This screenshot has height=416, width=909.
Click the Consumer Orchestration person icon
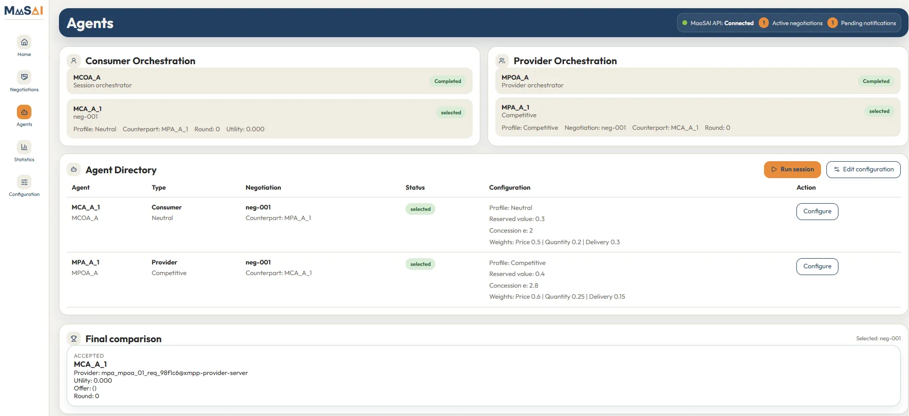pyautogui.click(x=73, y=61)
